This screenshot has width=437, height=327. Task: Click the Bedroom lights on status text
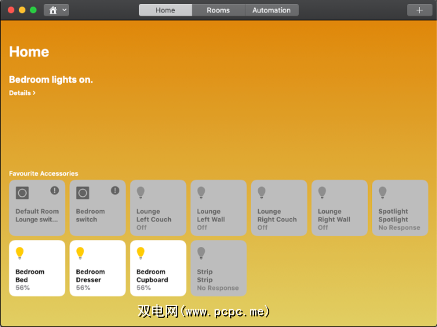coord(51,79)
